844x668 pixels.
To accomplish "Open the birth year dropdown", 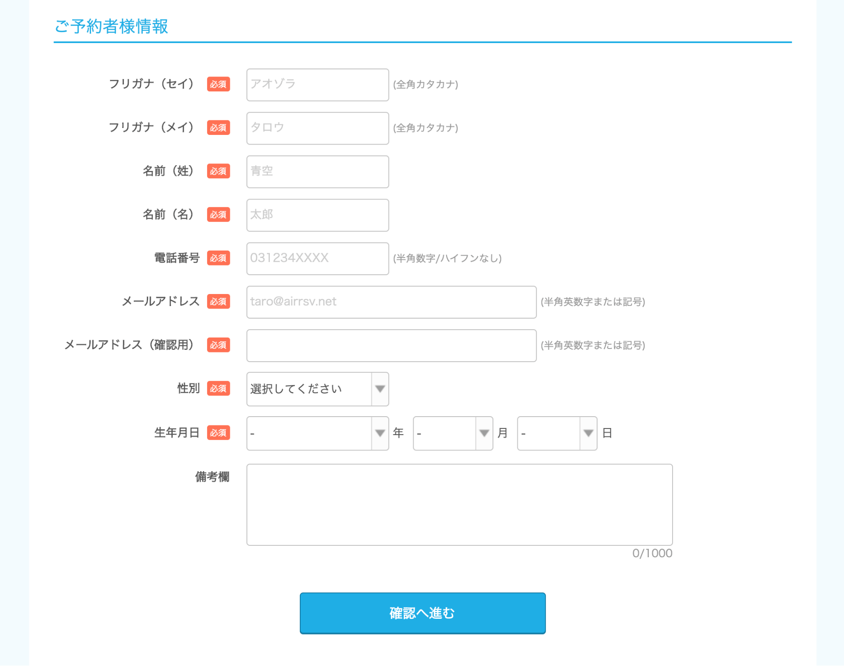I will click(x=317, y=433).
